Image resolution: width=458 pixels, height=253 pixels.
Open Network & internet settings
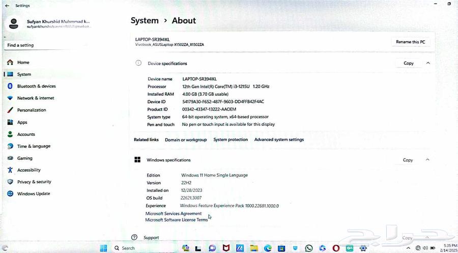[35, 98]
